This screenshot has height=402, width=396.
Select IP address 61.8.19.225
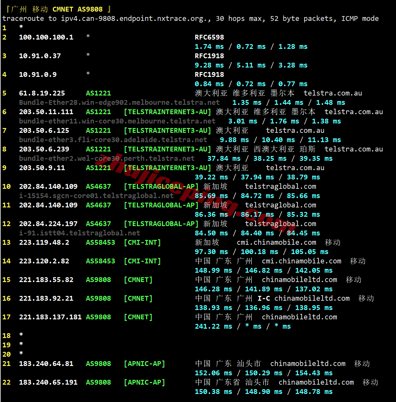click(x=42, y=93)
